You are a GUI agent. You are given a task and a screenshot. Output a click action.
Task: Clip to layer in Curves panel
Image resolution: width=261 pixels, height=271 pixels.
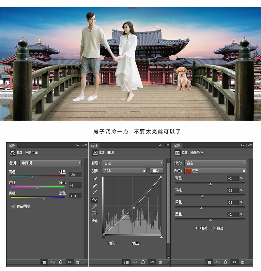(126, 262)
